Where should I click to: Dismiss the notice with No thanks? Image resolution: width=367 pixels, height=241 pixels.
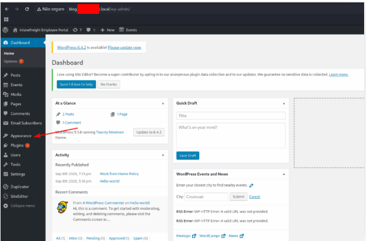[109, 84]
